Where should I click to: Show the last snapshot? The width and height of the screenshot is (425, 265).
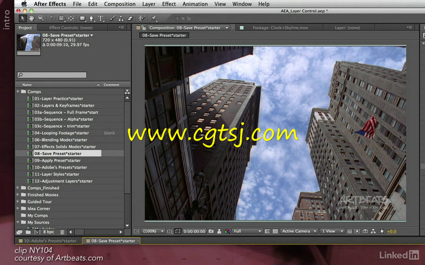219,231
